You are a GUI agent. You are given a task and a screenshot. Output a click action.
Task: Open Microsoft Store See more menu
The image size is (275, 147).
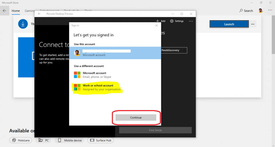click(270, 10)
